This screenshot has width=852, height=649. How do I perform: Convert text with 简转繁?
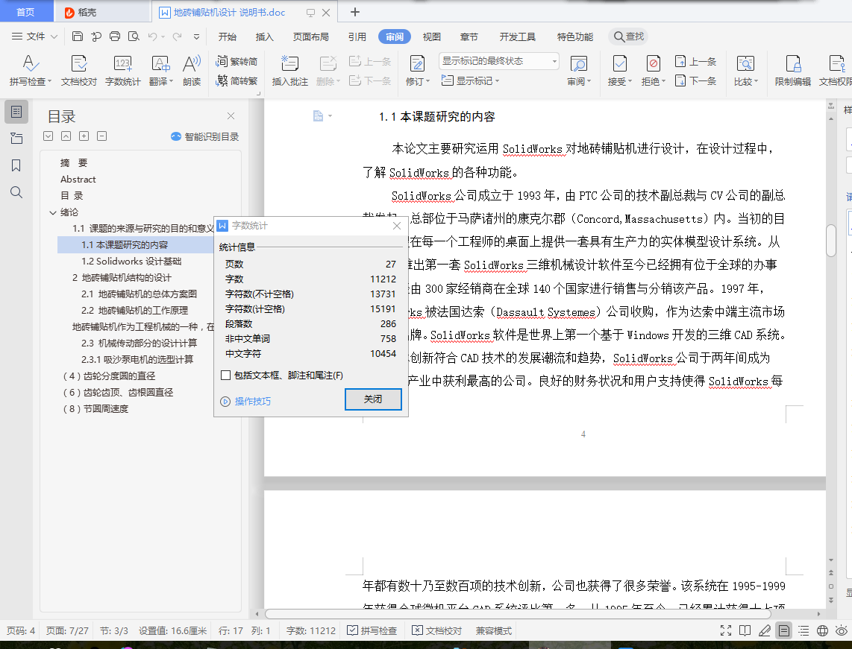click(x=237, y=81)
